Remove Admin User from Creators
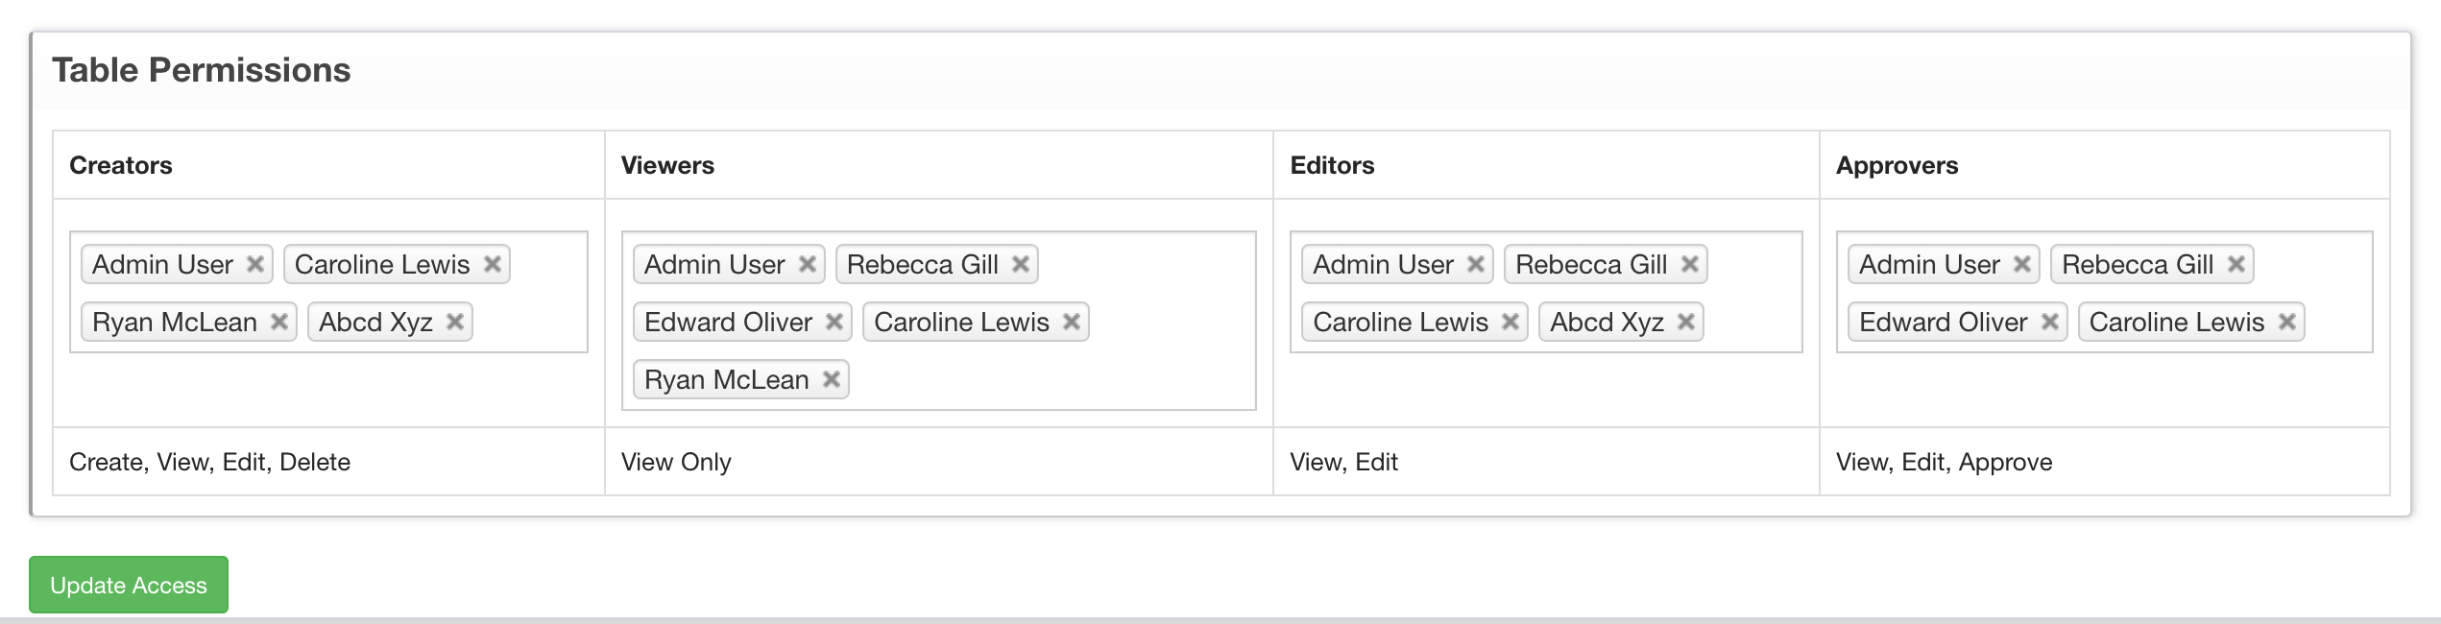Image resolution: width=2441 pixels, height=624 pixels. 254,264
